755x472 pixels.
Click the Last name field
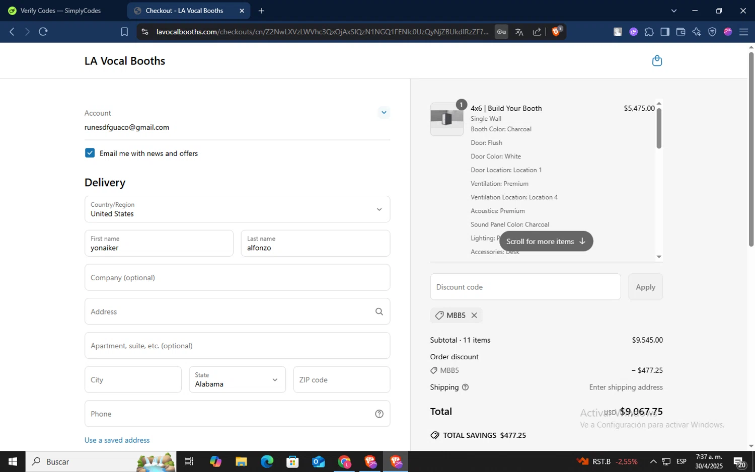[x=316, y=243]
